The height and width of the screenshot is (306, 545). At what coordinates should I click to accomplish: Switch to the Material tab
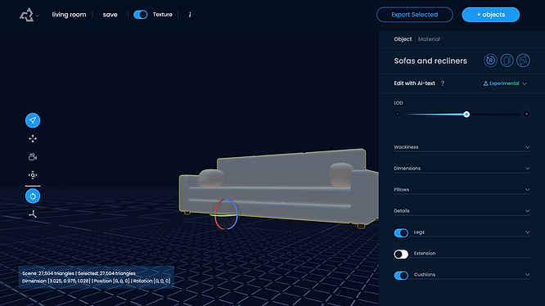tap(429, 39)
